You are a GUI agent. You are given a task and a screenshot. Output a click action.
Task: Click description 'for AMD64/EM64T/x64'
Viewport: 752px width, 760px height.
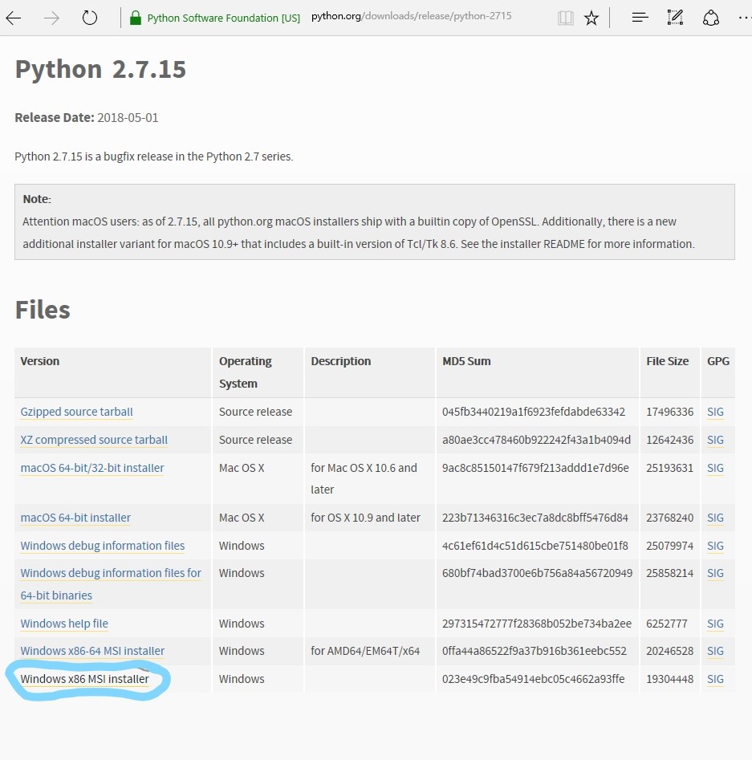coord(365,652)
